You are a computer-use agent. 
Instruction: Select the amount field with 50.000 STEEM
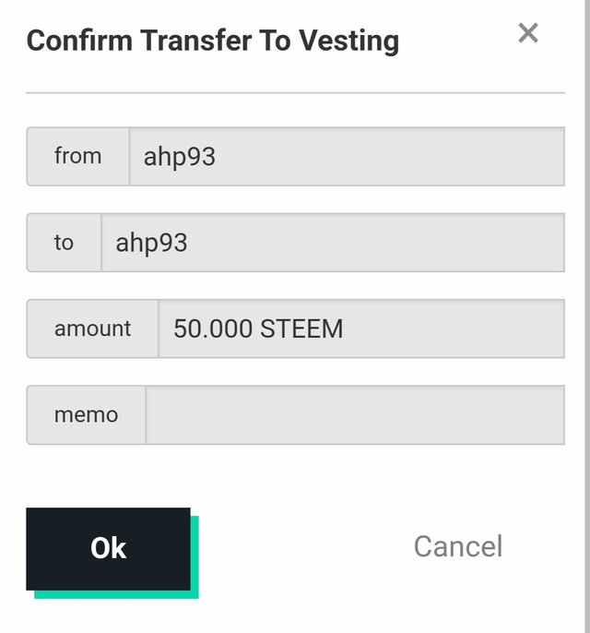pyautogui.click(x=361, y=328)
